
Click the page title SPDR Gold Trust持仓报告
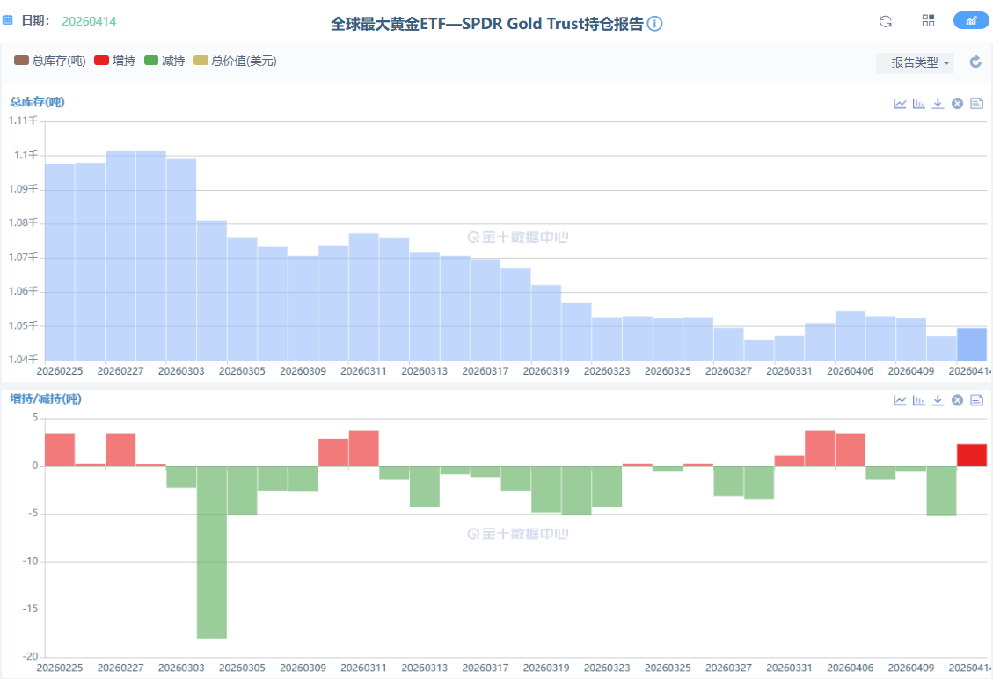(487, 24)
